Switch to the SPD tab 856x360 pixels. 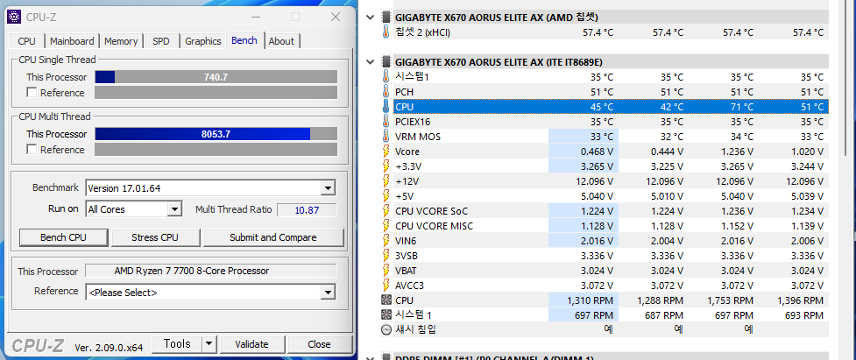tap(161, 41)
